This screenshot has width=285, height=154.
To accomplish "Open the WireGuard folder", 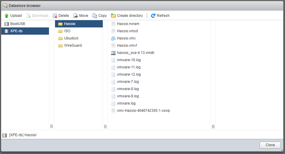I will click(x=73, y=46).
